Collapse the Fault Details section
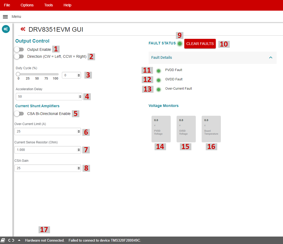 (270, 57)
